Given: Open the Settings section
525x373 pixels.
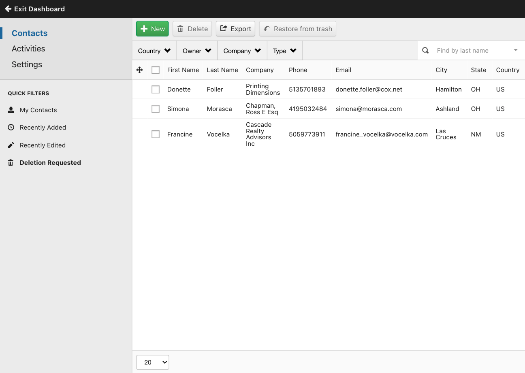Looking at the screenshot, I should tap(27, 64).
